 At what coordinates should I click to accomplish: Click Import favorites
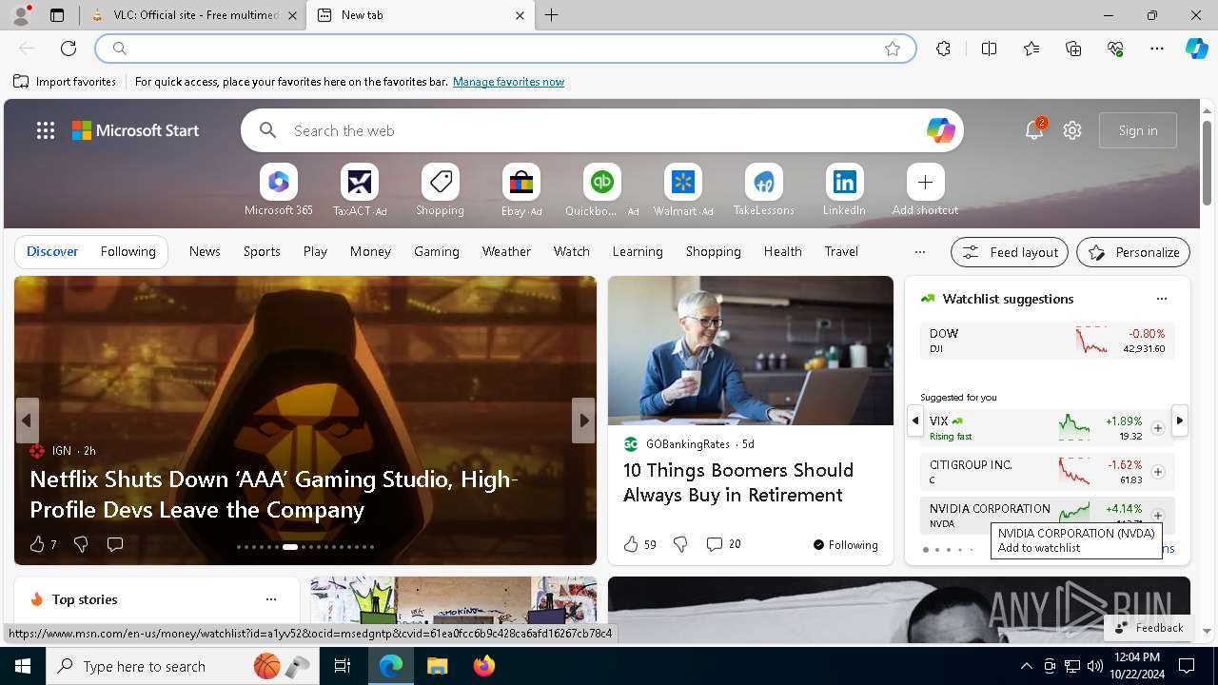[65, 82]
